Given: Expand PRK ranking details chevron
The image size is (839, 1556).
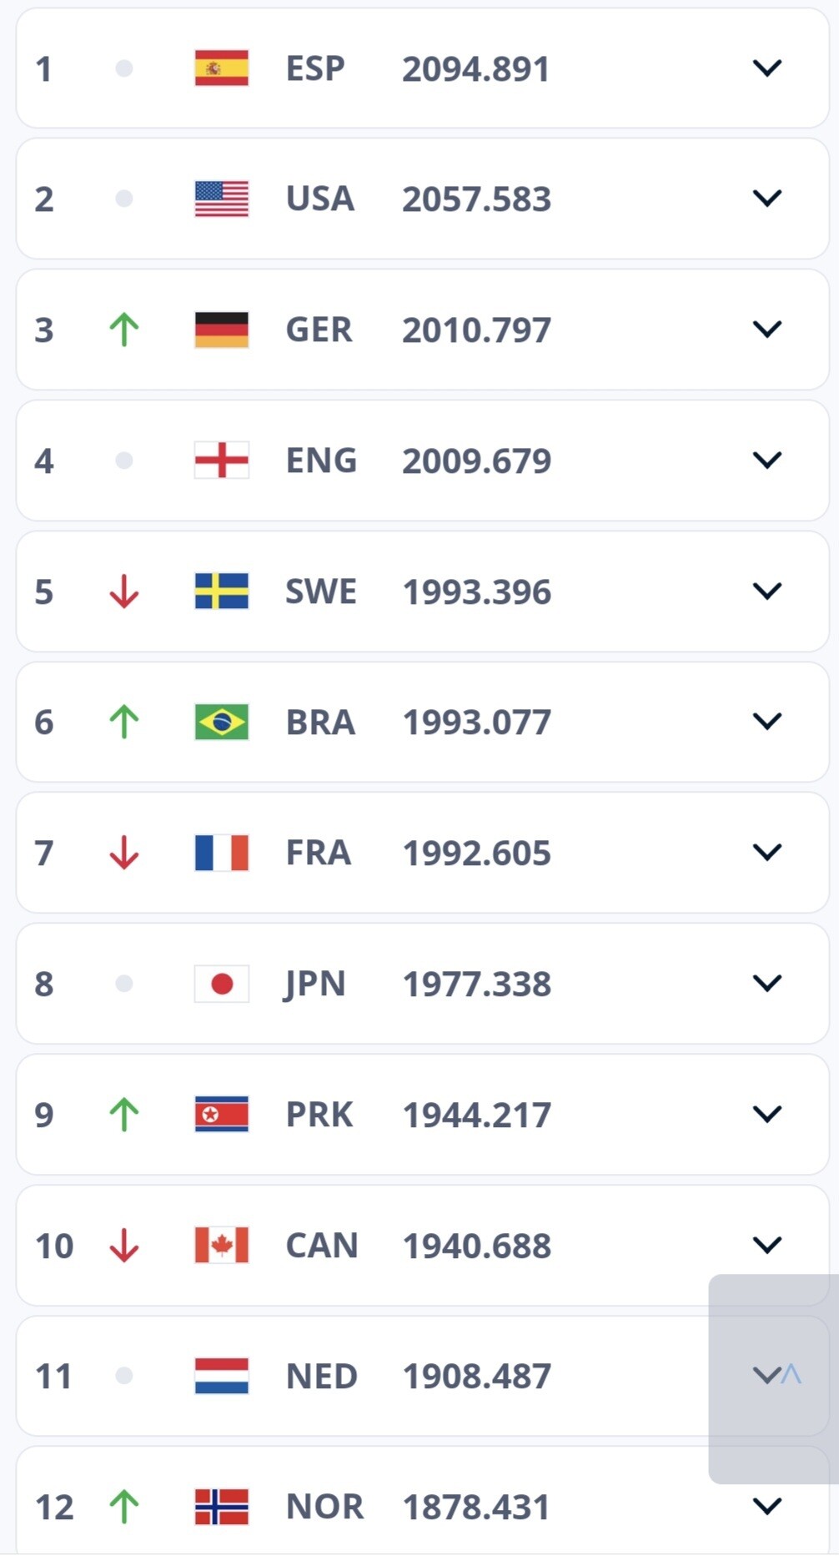Looking at the screenshot, I should coord(766,1114).
